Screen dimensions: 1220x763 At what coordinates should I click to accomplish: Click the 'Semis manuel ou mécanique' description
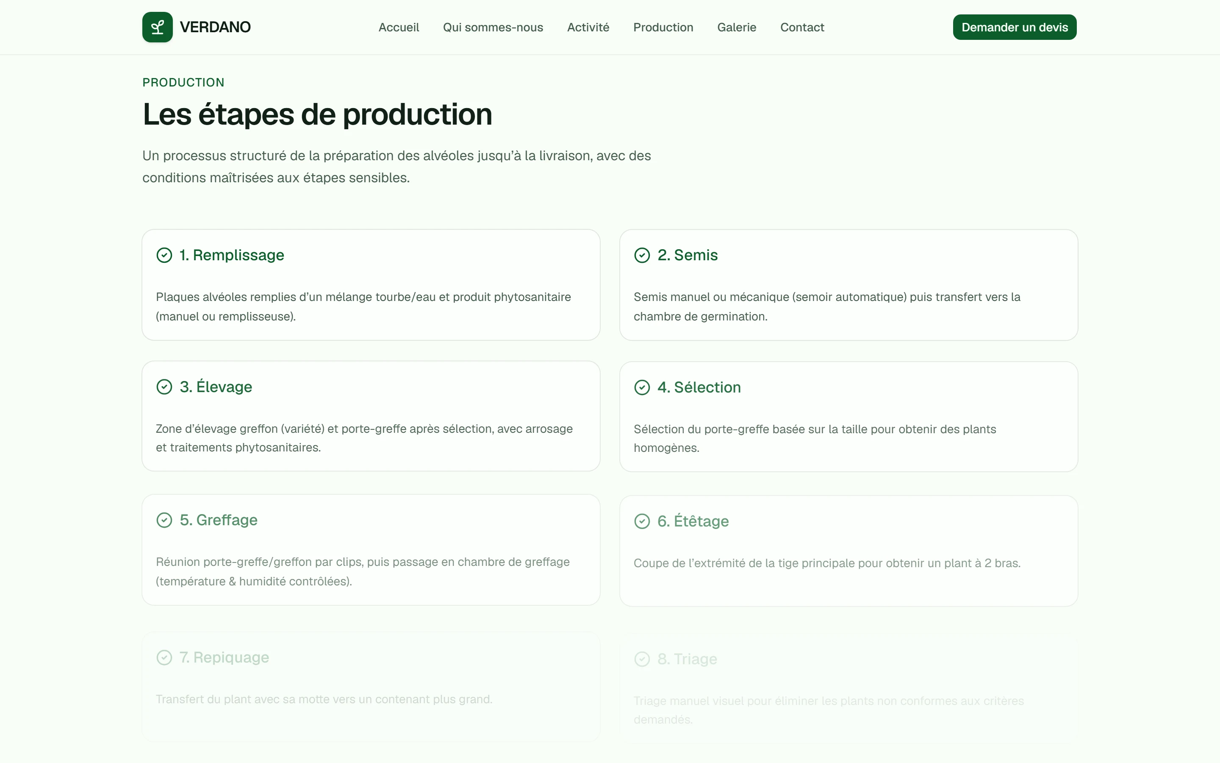pos(827,307)
